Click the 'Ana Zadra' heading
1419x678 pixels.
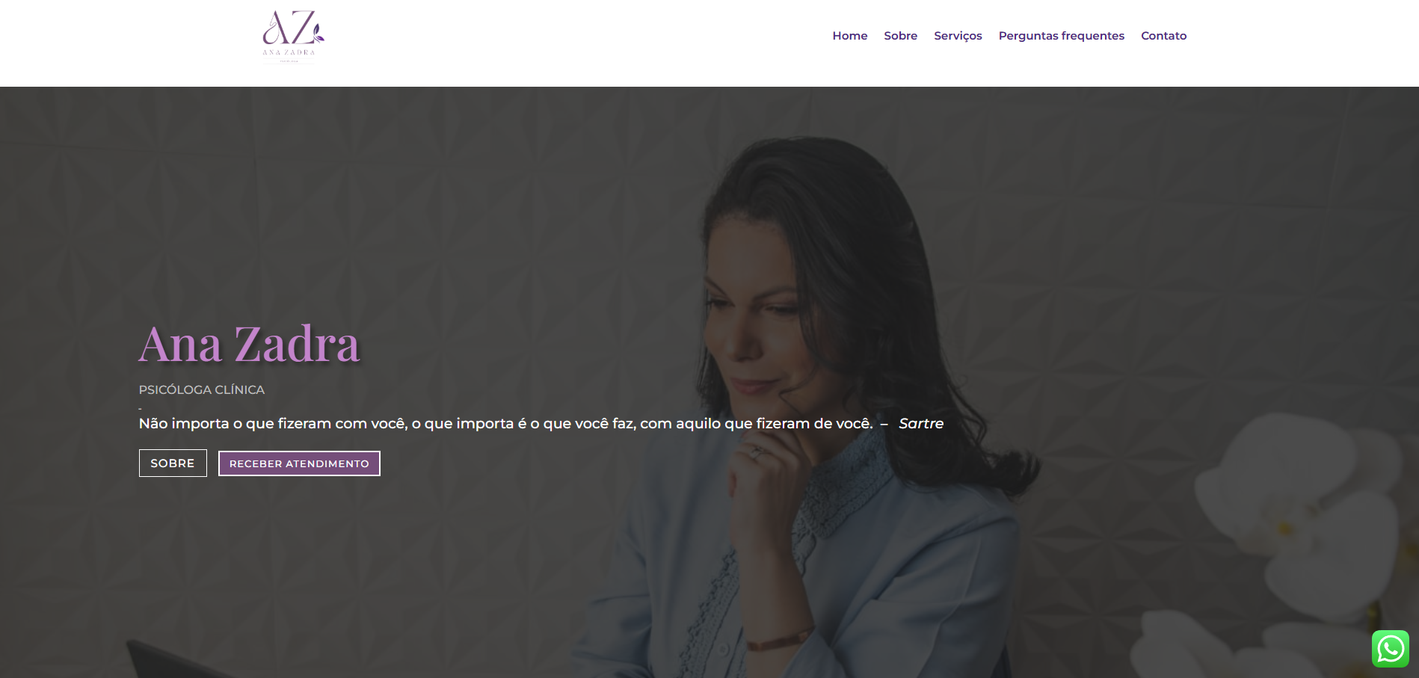pos(249,345)
